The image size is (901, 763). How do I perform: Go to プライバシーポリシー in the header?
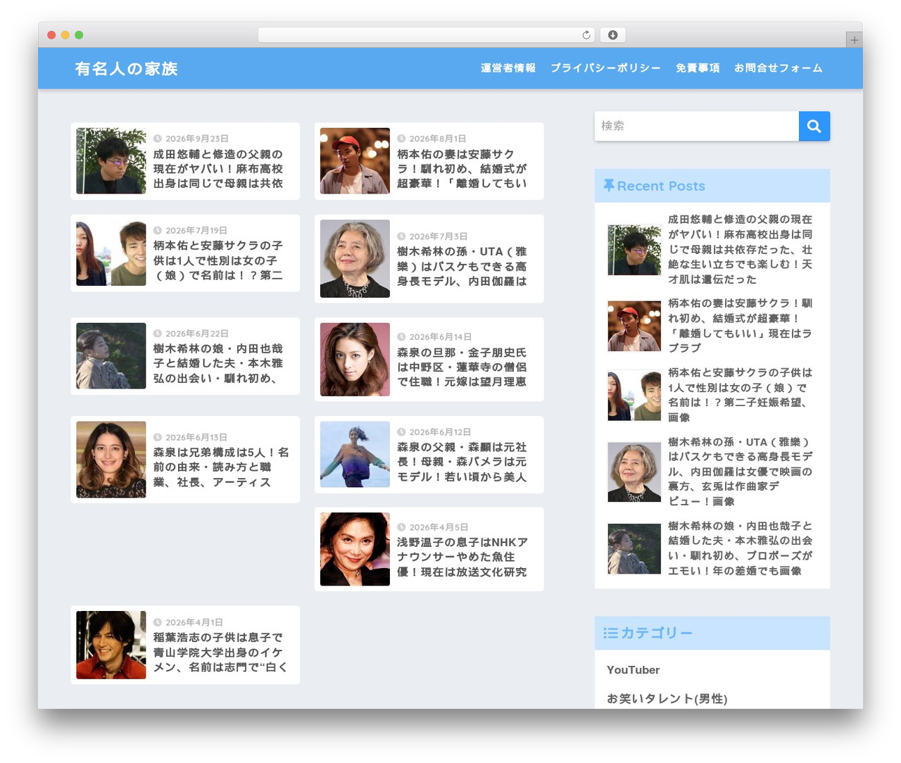tap(605, 68)
